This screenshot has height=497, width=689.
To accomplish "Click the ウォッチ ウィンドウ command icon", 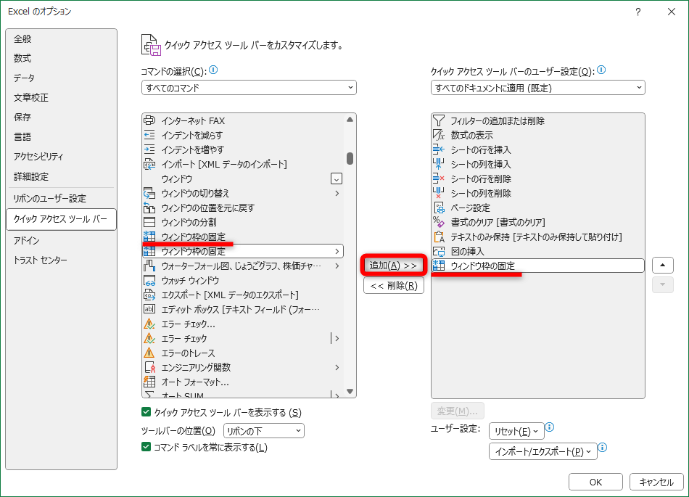I will [x=149, y=280].
